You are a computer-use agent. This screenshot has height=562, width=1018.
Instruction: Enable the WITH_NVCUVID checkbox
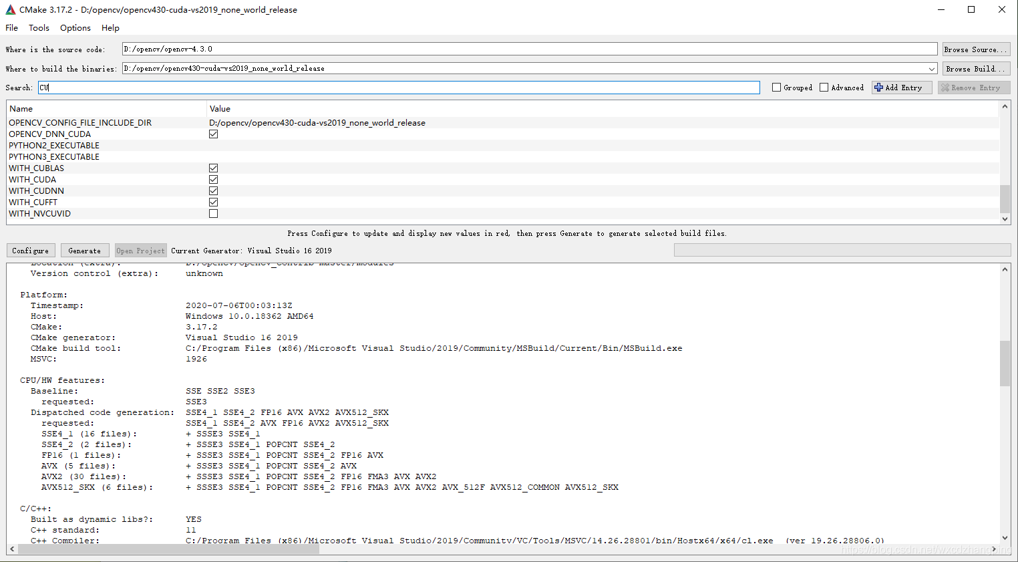coord(213,213)
